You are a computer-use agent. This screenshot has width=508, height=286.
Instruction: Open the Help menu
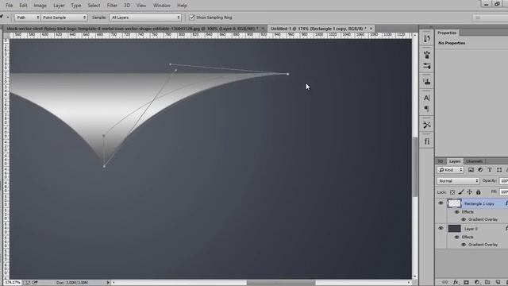click(182, 6)
